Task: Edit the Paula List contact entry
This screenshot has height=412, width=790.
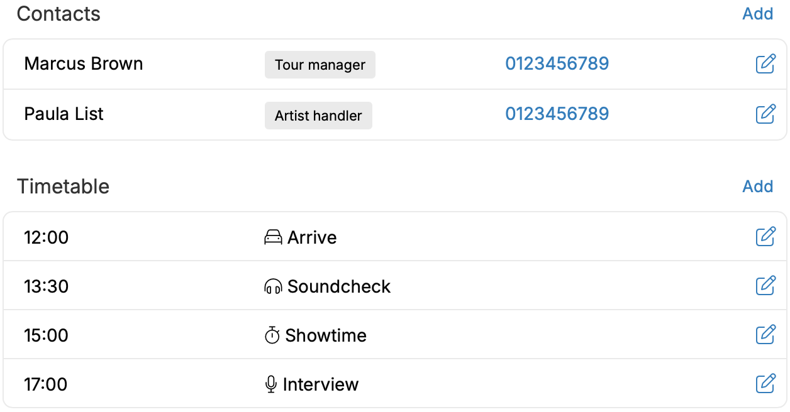Action: point(765,114)
